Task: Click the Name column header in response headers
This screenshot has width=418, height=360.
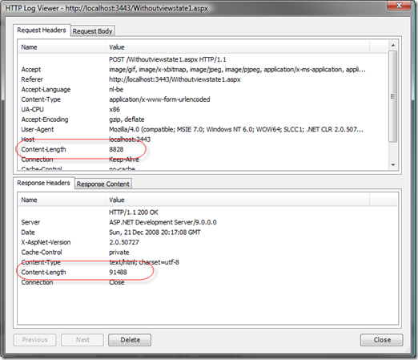Action: point(62,200)
